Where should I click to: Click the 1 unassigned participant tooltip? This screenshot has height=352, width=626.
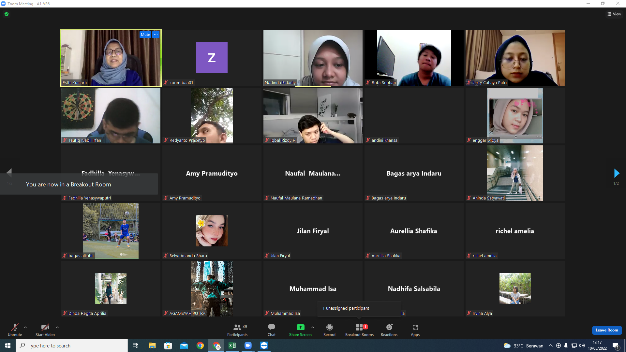point(359,308)
